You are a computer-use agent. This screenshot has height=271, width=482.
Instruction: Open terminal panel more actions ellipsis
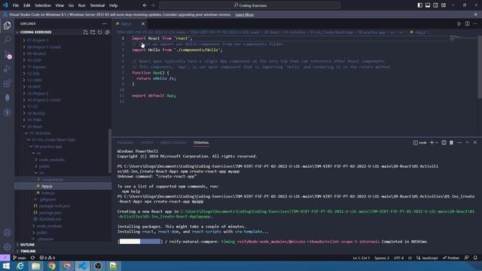(459, 142)
